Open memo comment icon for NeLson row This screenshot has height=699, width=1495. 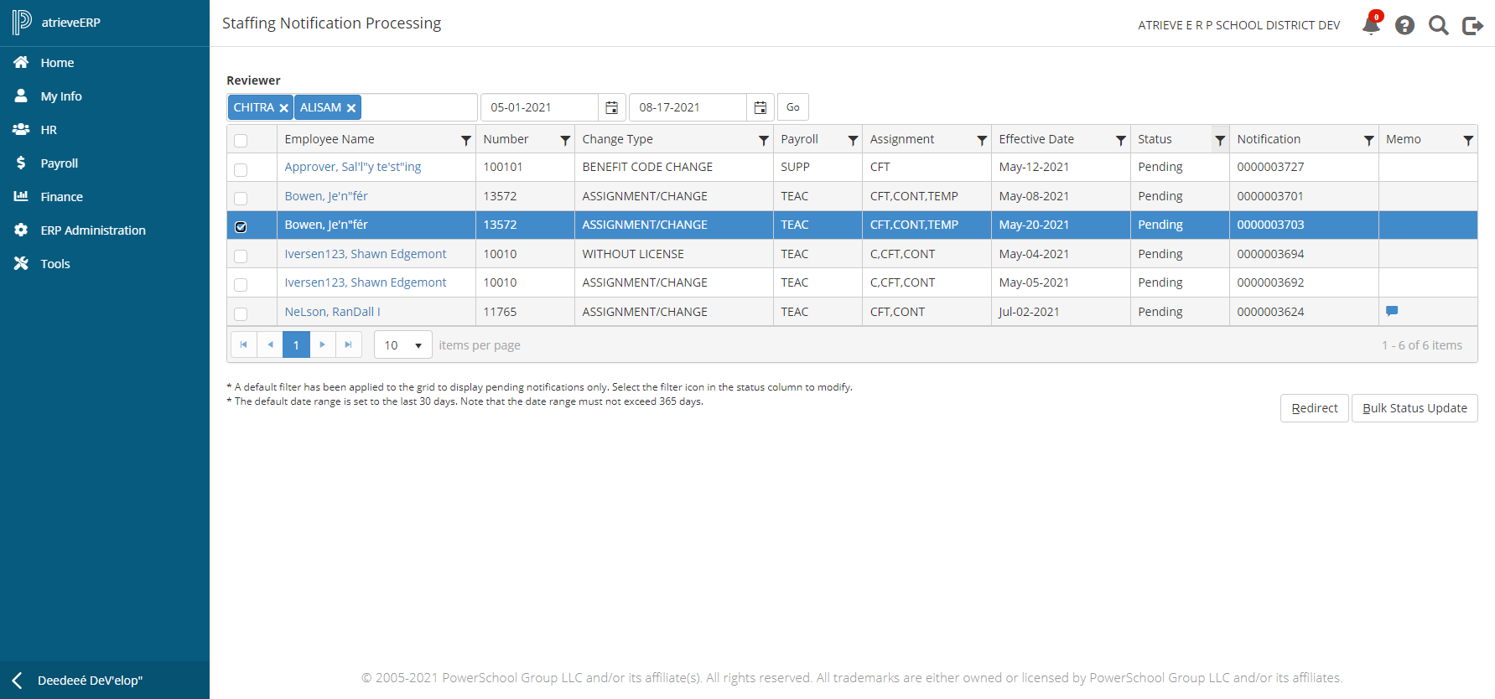click(x=1392, y=311)
